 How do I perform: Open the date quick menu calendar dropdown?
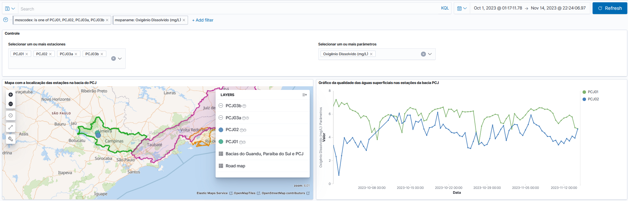(x=462, y=8)
